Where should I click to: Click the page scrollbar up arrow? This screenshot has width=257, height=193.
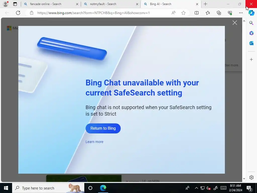click(x=244, y=21)
